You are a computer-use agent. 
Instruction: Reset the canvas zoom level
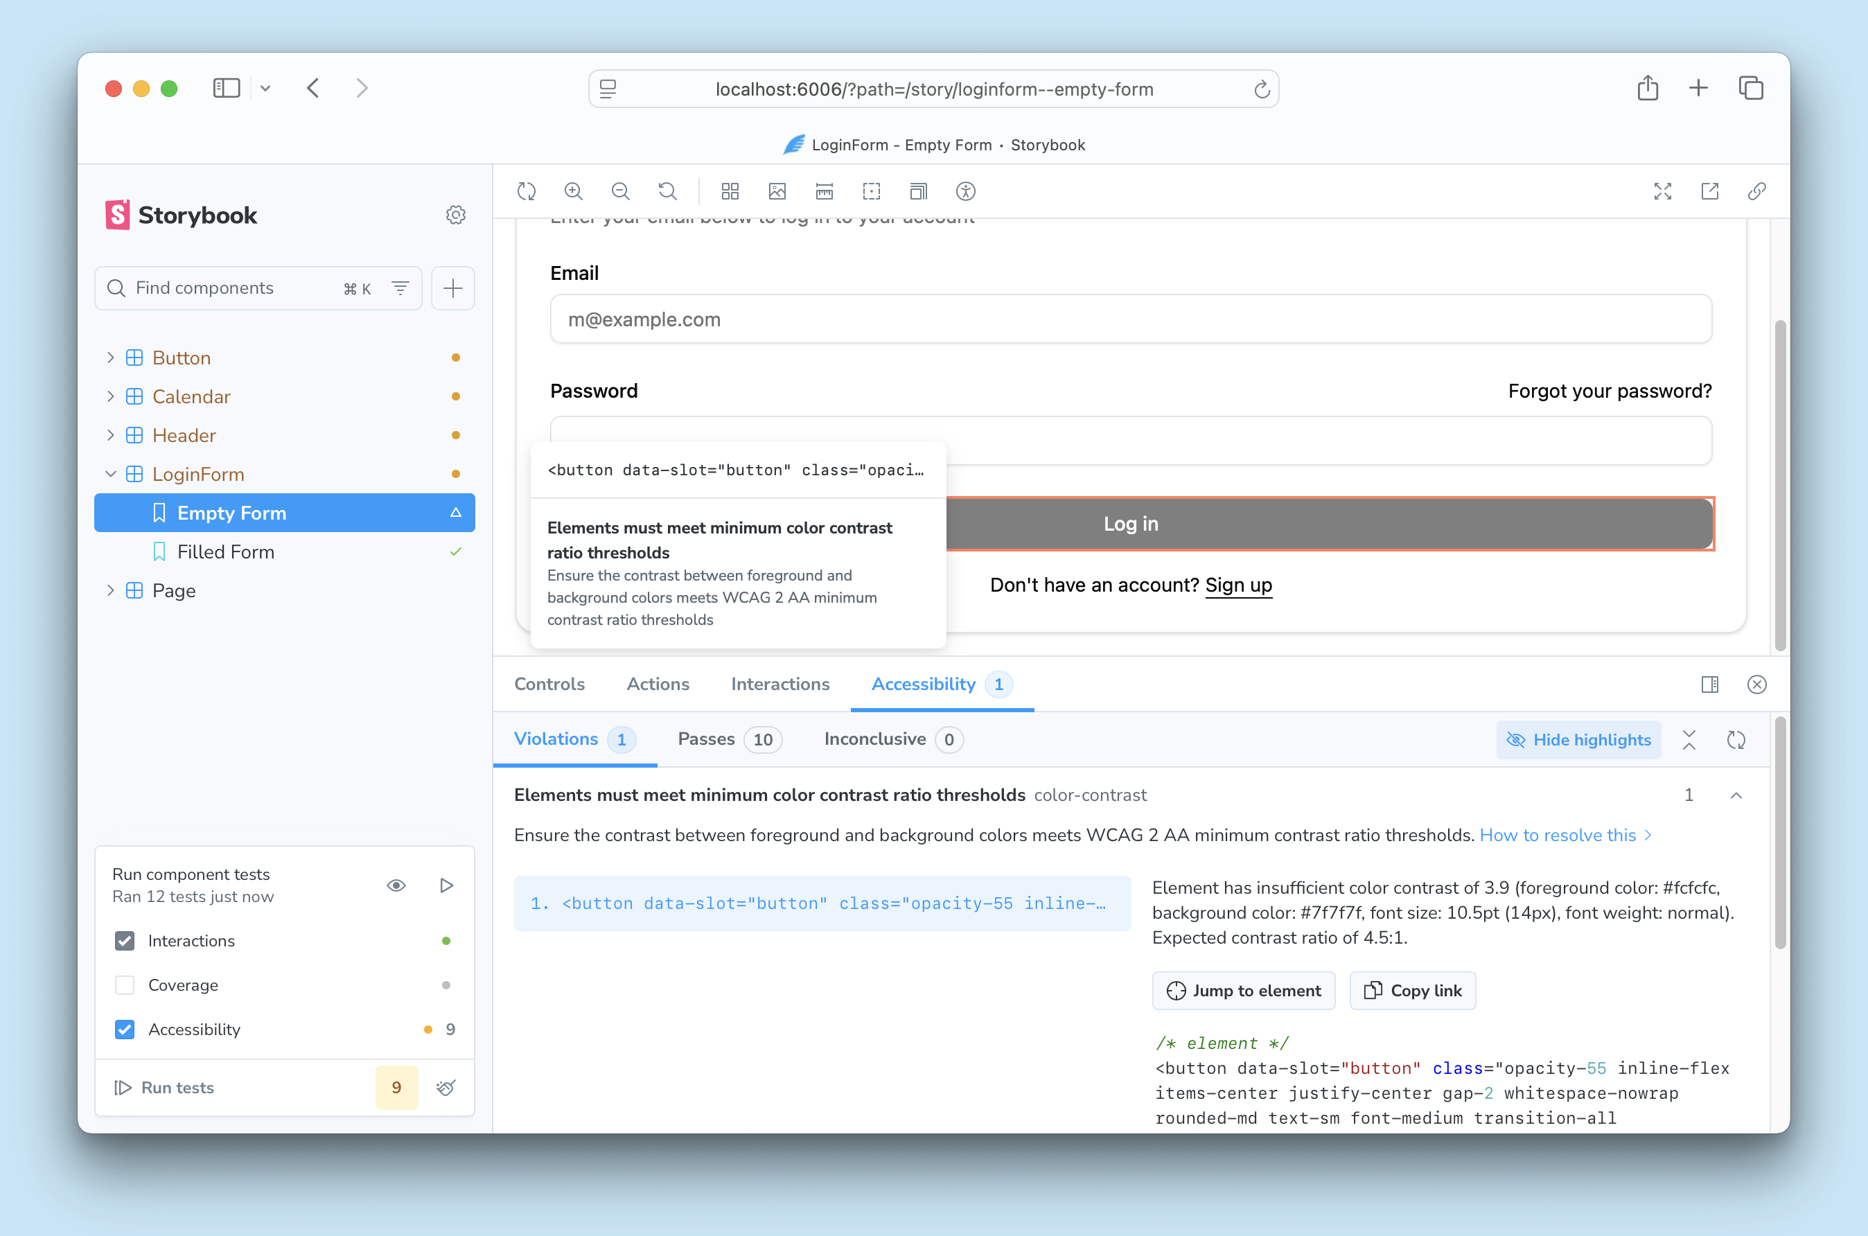click(667, 191)
